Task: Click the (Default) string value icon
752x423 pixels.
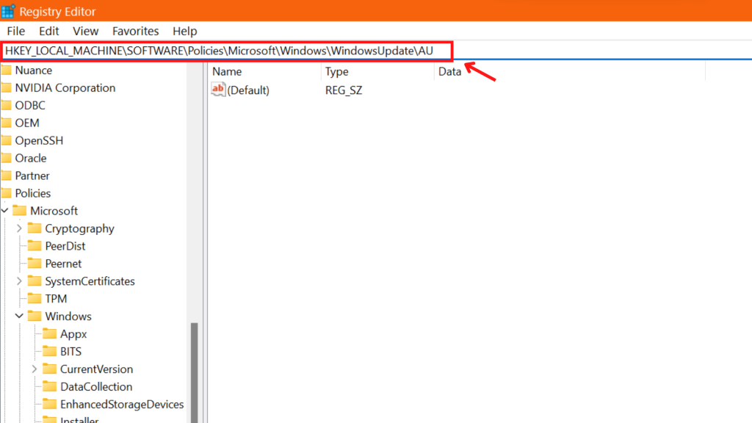Action: pyautogui.click(x=218, y=89)
